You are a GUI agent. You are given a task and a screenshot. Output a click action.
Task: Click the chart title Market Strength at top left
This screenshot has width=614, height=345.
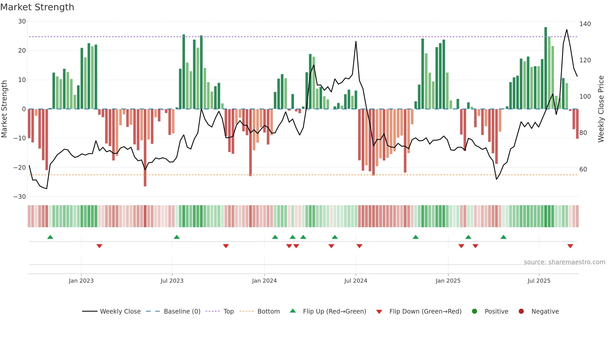[x=37, y=7]
